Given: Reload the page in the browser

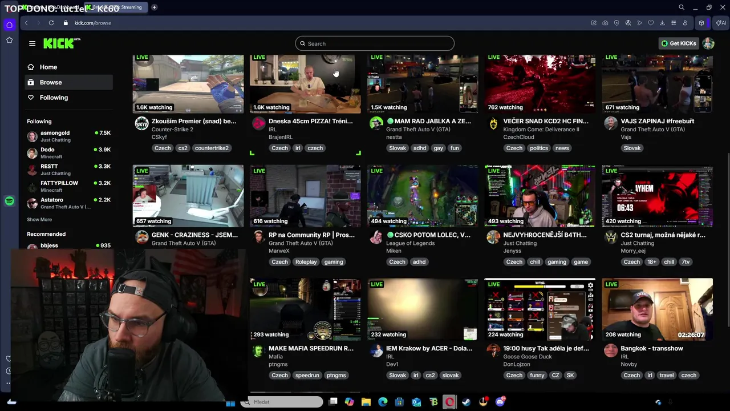Looking at the screenshot, I should tap(51, 23).
